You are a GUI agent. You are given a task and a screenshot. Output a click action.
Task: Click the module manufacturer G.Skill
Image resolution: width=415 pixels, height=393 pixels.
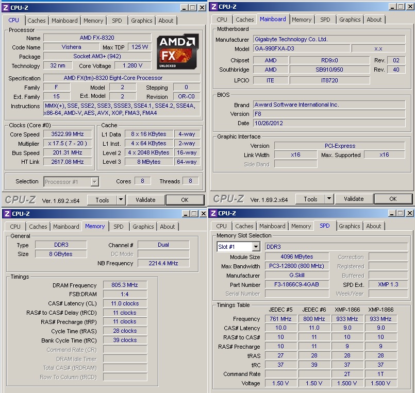pos(297,275)
